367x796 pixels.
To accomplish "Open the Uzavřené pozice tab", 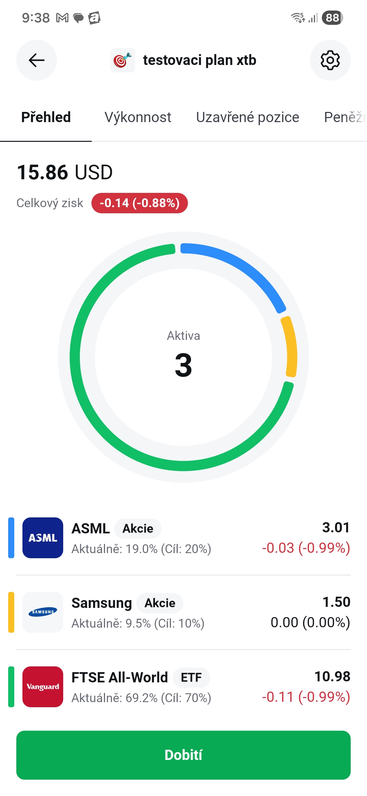I will pyautogui.click(x=247, y=117).
